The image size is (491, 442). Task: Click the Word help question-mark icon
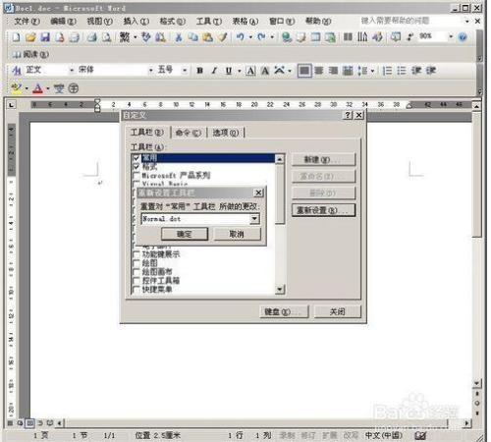coord(463,37)
